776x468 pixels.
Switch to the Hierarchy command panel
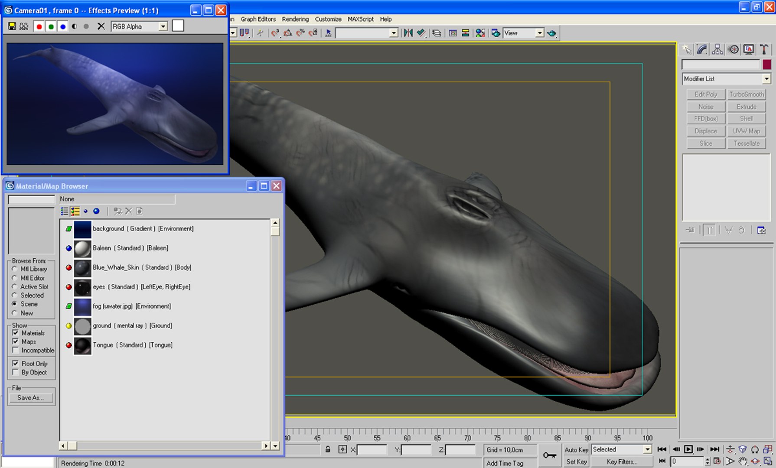717,49
